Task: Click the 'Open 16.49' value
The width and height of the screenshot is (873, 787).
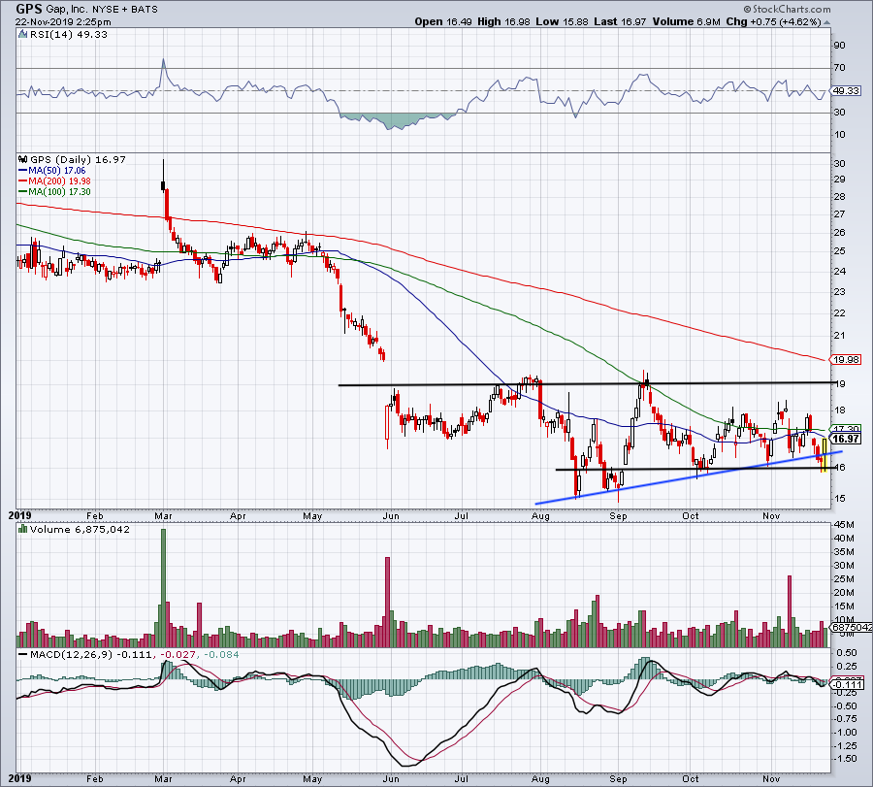Action: click(443, 21)
